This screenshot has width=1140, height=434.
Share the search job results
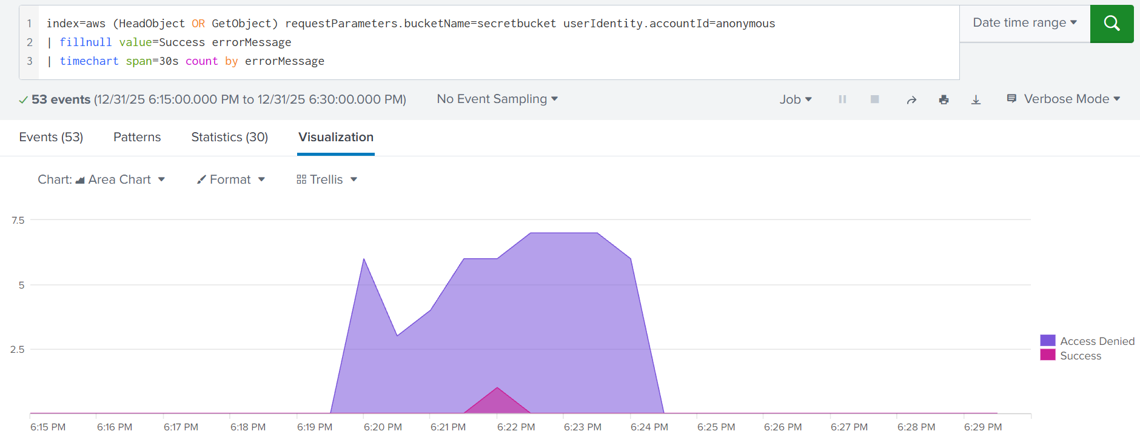coord(911,99)
